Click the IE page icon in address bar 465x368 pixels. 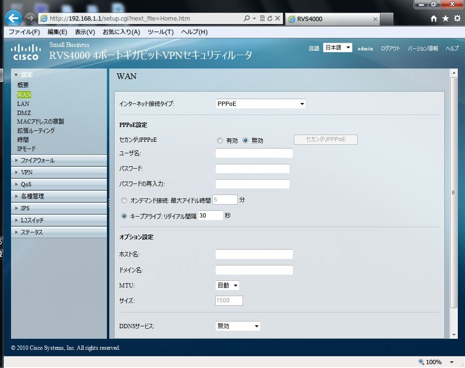click(x=44, y=18)
